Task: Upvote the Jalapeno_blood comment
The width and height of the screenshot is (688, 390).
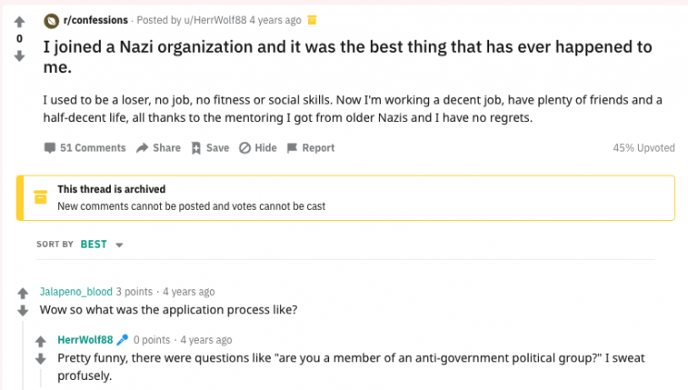Action: (x=24, y=292)
